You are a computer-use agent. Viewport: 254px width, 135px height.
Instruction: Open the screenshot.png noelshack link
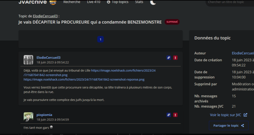[x=90, y=73]
